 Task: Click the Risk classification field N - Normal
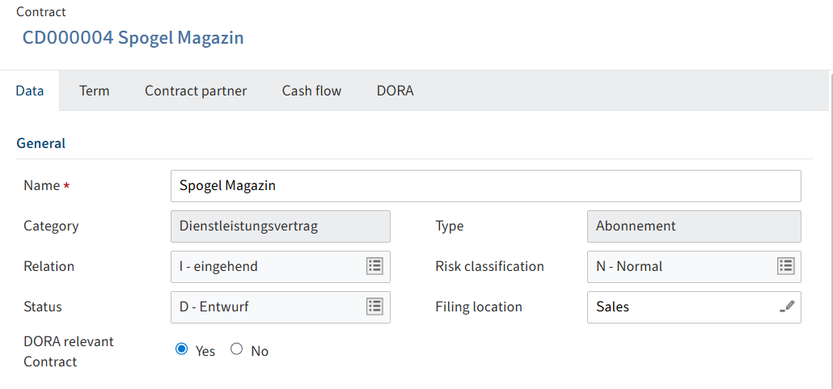tap(695, 267)
